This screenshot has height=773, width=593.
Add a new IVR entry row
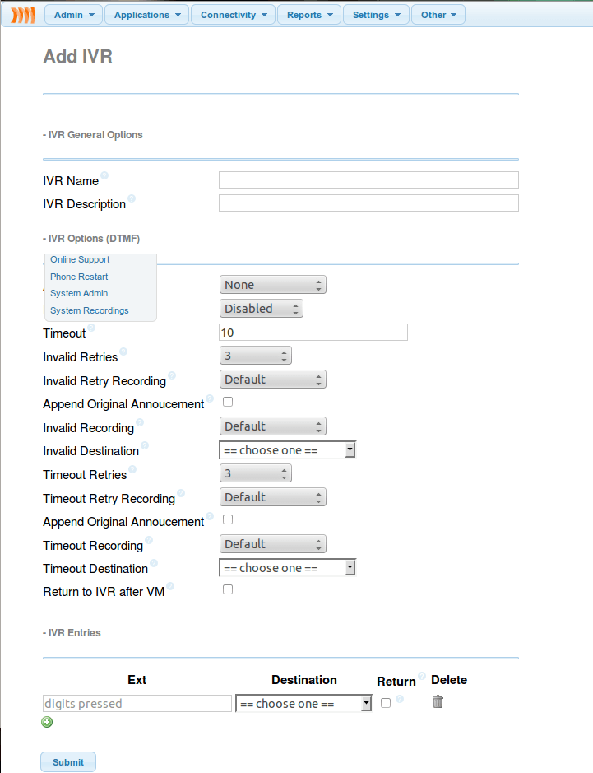tap(47, 722)
